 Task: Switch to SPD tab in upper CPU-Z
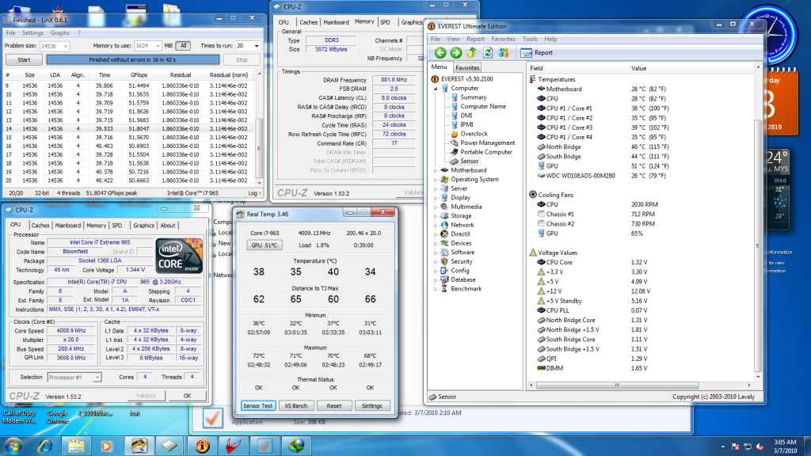(x=386, y=23)
